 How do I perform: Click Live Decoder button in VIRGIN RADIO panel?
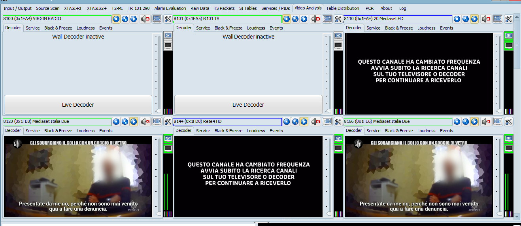[78, 105]
